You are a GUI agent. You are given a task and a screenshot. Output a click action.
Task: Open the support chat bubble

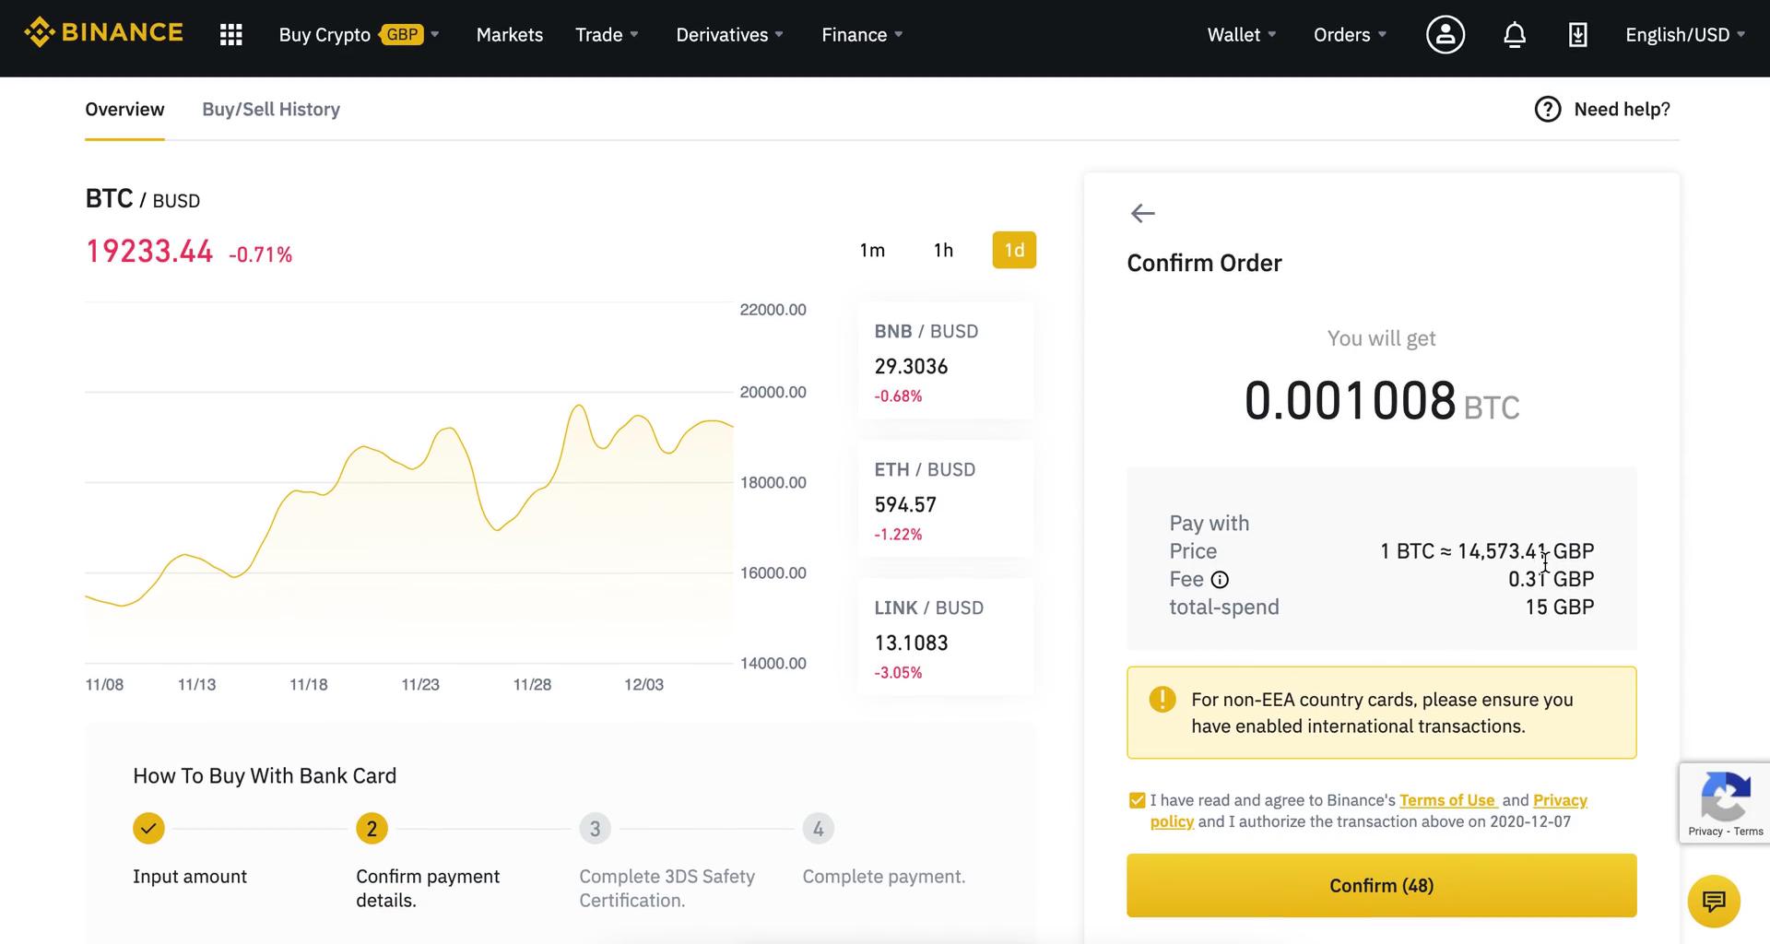click(x=1713, y=902)
